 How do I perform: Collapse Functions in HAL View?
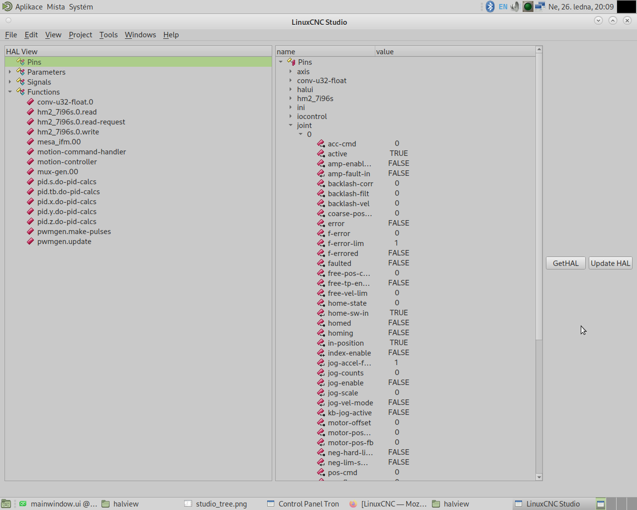pyautogui.click(x=10, y=92)
